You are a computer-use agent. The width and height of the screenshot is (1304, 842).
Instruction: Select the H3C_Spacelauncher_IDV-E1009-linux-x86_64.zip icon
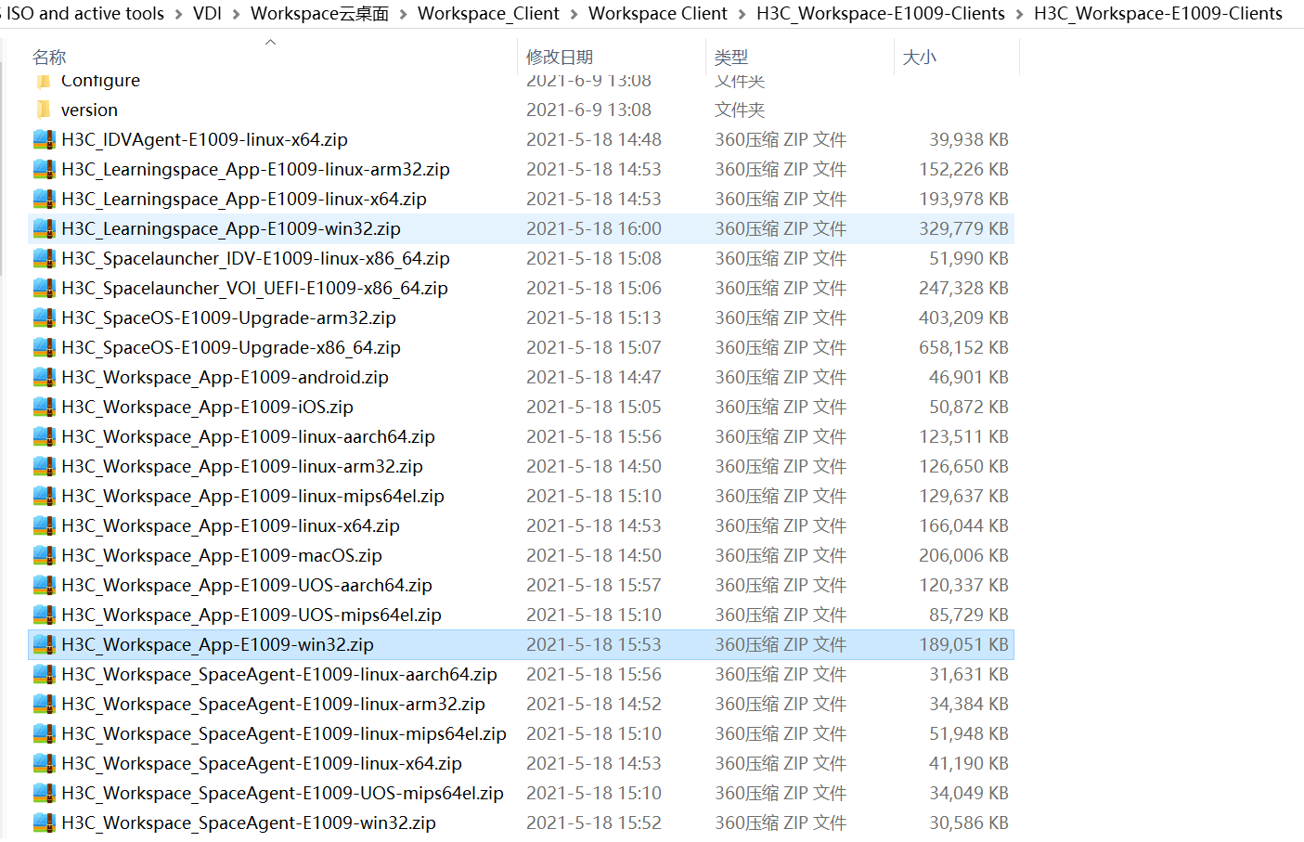44,258
